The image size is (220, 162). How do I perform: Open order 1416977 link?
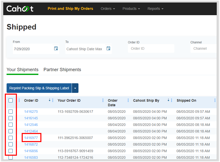[31, 138]
